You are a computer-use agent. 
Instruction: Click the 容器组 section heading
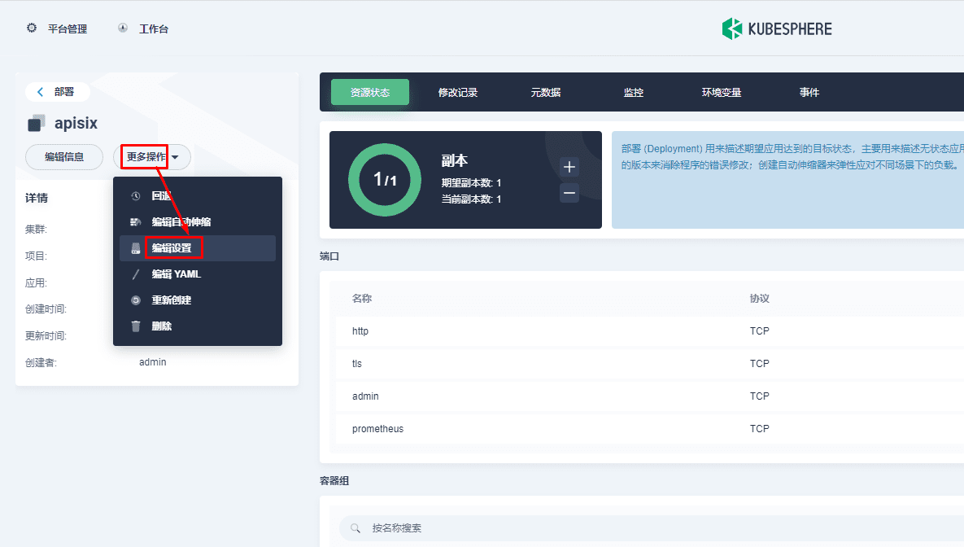click(334, 480)
